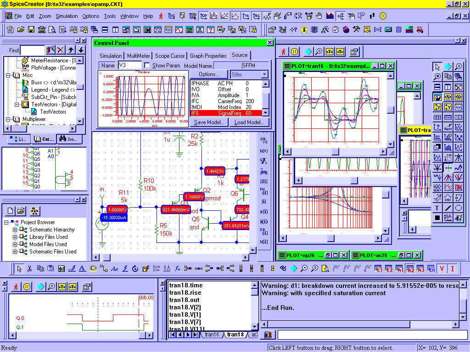
Task: Click the red X icon beside Find field
Action: click(61, 49)
